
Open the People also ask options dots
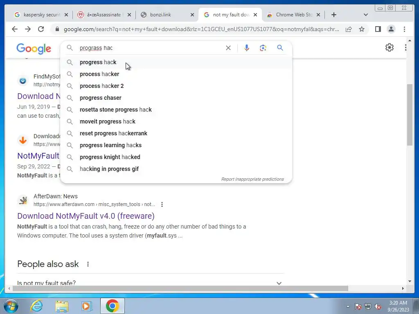click(x=88, y=264)
